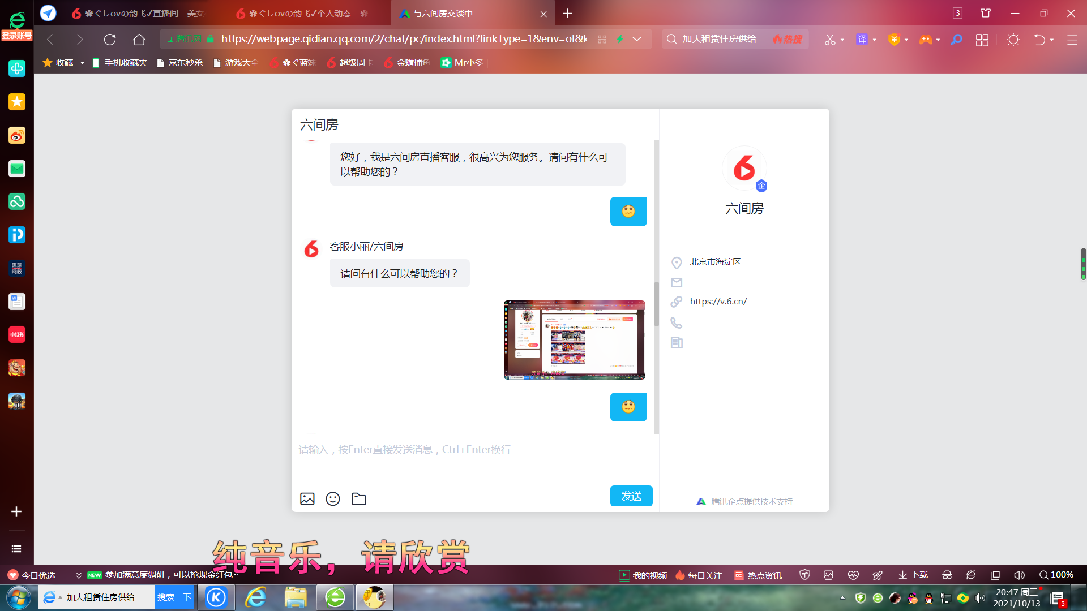
Task: Open the browser hamburger menu
Action: [1072, 40]
